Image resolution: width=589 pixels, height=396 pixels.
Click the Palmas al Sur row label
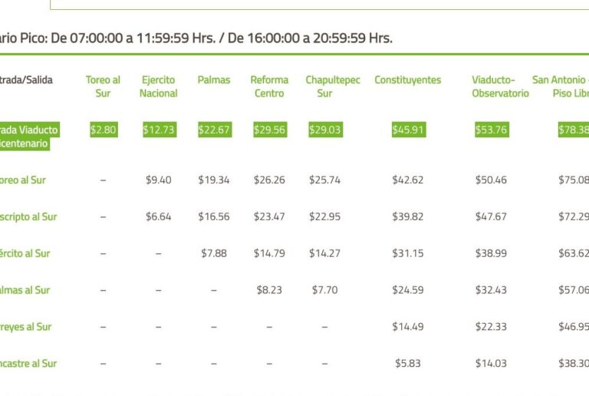click(25, 290)
